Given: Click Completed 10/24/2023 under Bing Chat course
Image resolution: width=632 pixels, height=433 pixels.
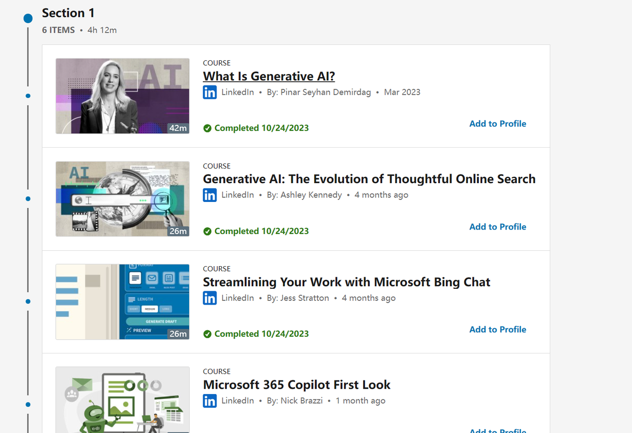Looking at the screenshot, I should [x=262, y=334].
